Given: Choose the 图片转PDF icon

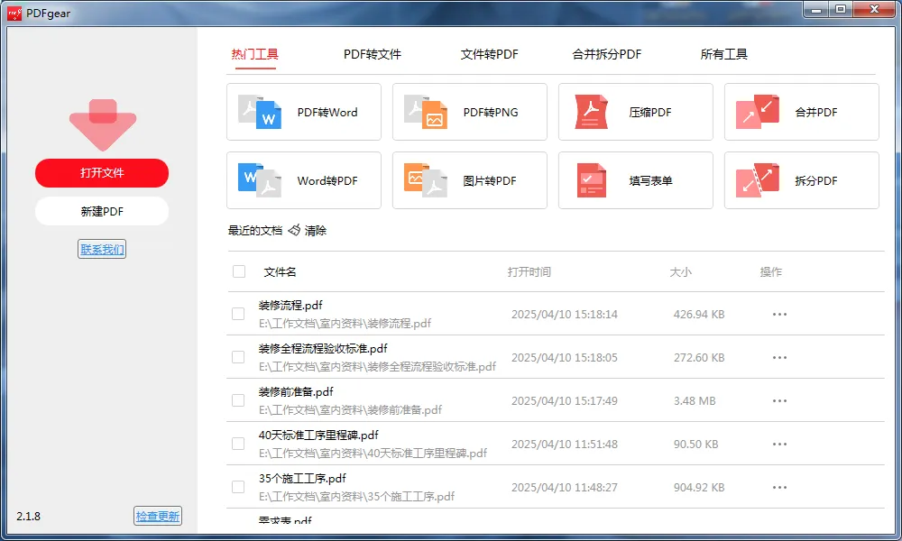Looking at the screenshot, I should coord(426,180).
